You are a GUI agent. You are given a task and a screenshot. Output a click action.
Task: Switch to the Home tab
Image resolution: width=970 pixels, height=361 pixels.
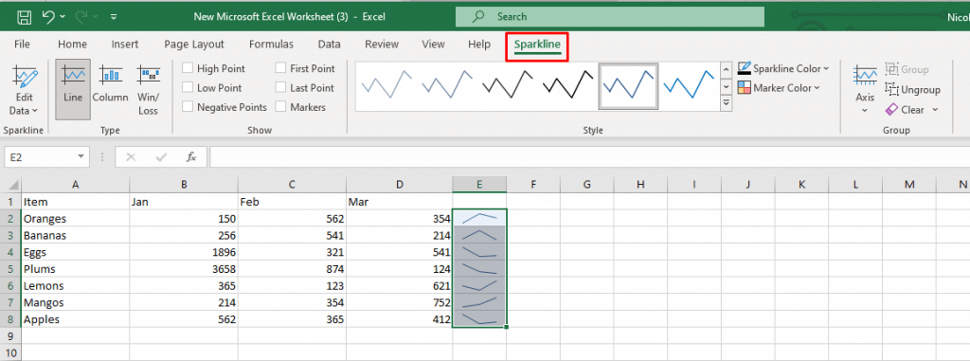pos(72,44)
